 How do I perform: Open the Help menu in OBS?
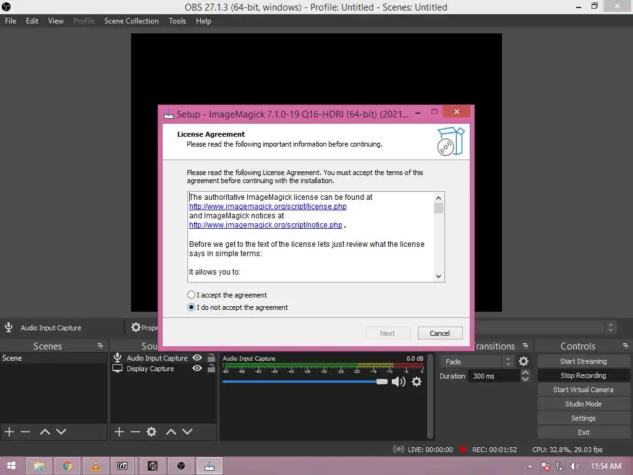tap(203, 21)
